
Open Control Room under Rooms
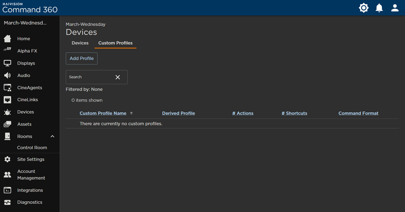point(32,148)
